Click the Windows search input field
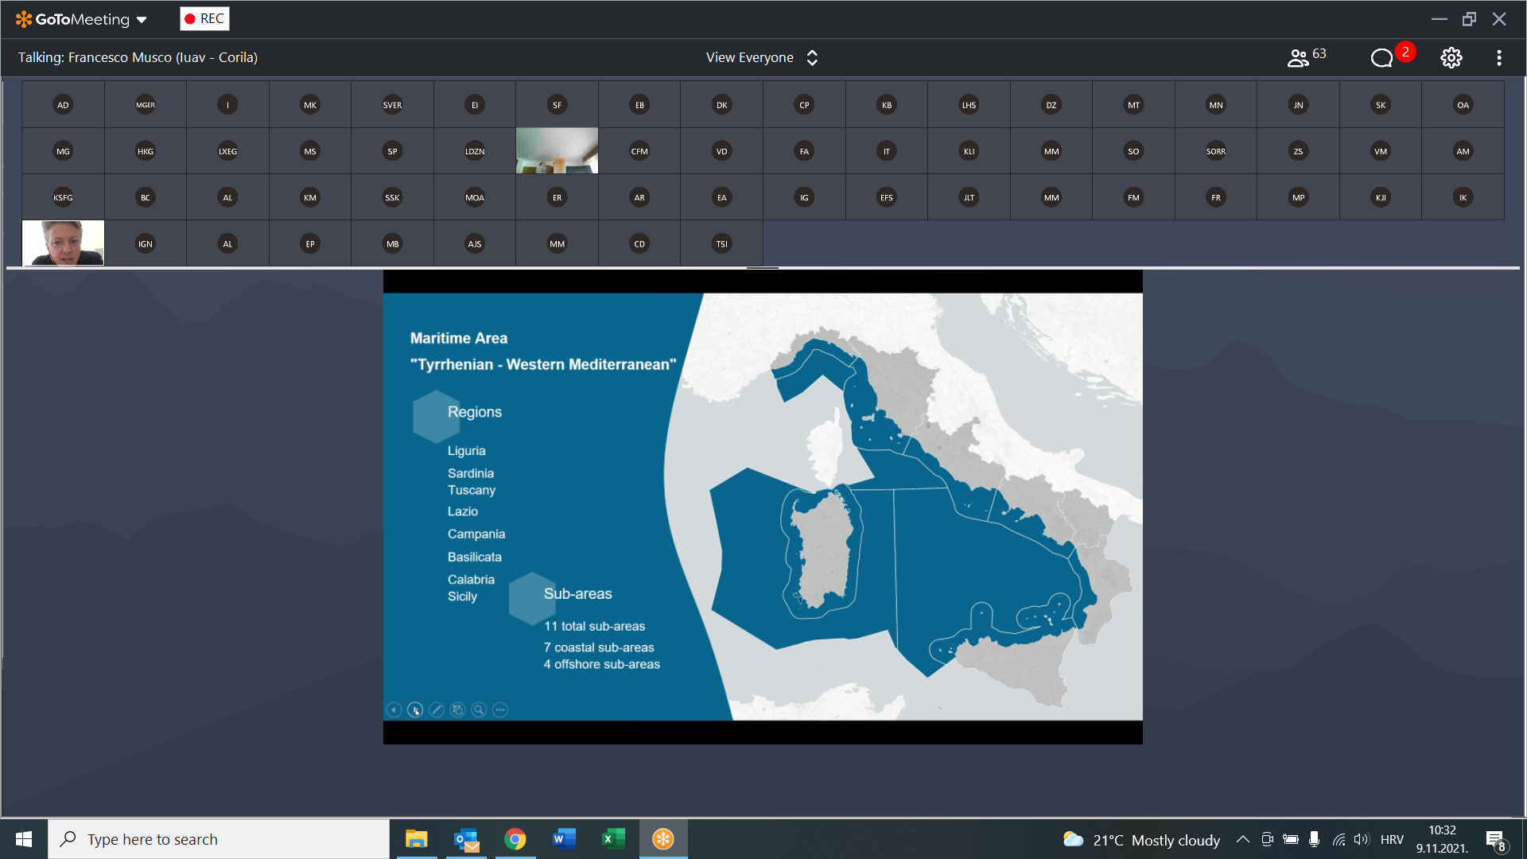1527x859 pixels. 219,839
